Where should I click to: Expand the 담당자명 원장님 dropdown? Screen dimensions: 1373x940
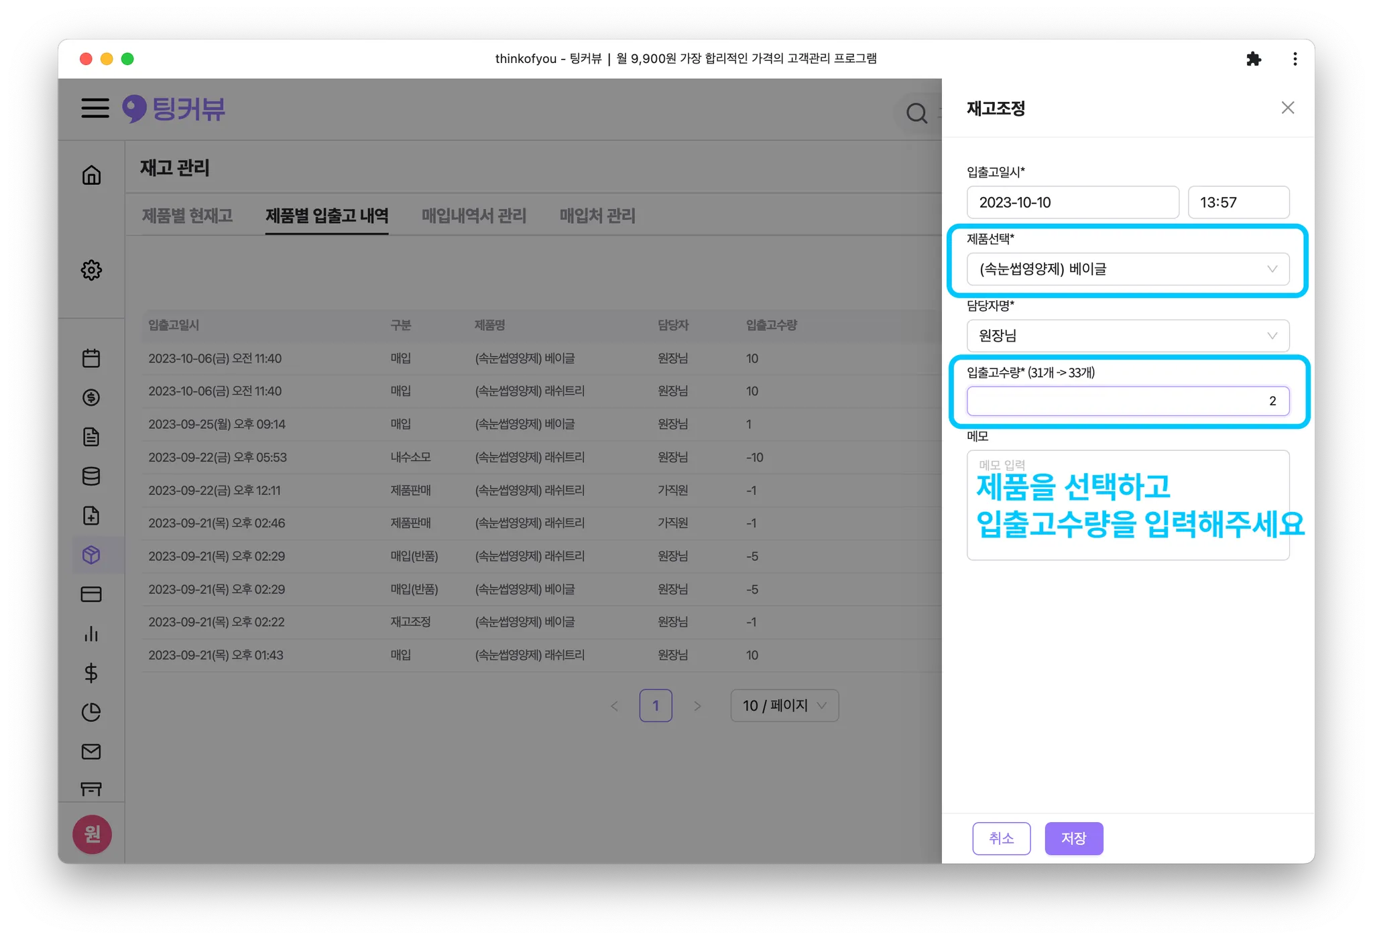click(1128, 336)
